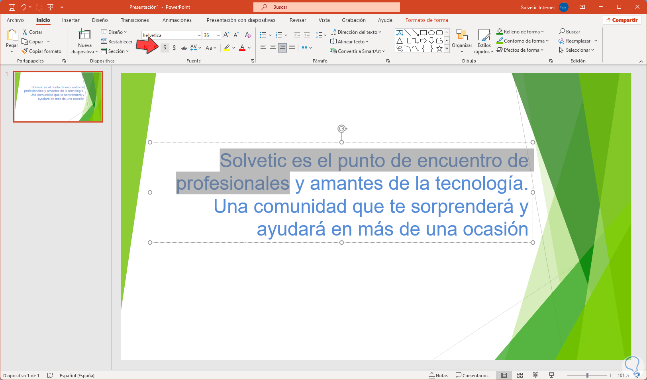The width and height of the screenshot is (647, 380).
Task: Toggle text shadow
Action: (174, 48)
